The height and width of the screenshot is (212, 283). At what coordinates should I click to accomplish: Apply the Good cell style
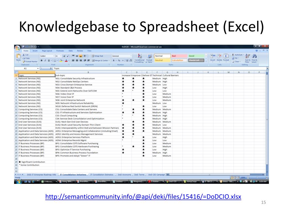pyautogui.click(x=196, y=56)
